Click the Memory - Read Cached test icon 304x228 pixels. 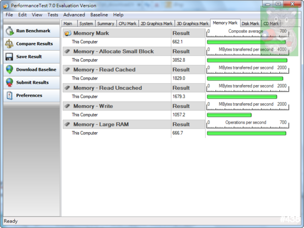tap(67, 69)
